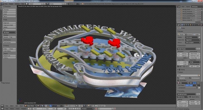203x110 pixels.
Task: Click the Mirror button in the tool shelf
Action: pyautogui.click(x=9, y=16)
